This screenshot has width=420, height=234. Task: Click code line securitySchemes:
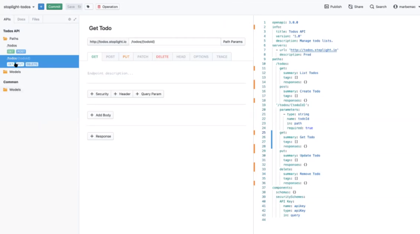pyautogui.click(x=290, y=197)
